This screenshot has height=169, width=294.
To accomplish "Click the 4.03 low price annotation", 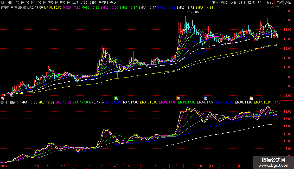I will click(11, 96).
